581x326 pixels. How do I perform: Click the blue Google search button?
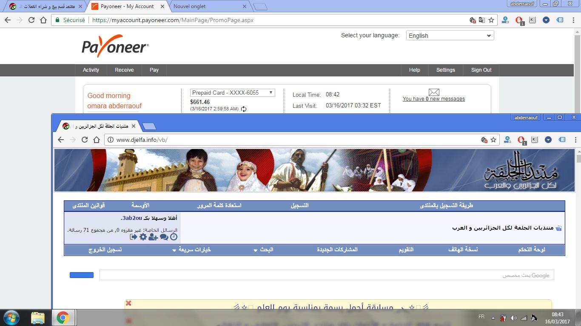(x=82, y=275)
